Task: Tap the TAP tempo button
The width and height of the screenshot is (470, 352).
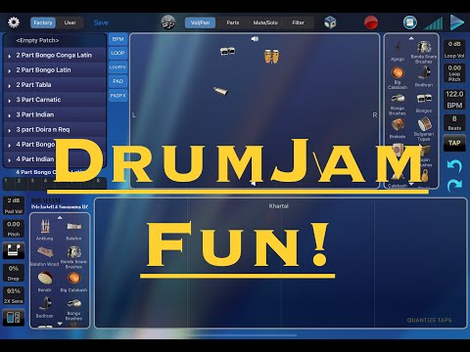Action: (454, 143)
